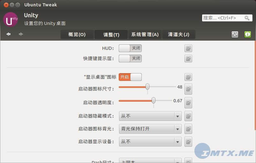Go back with the left arrow icon
This screenshot has height=163, width=256.
click(9, 34)
